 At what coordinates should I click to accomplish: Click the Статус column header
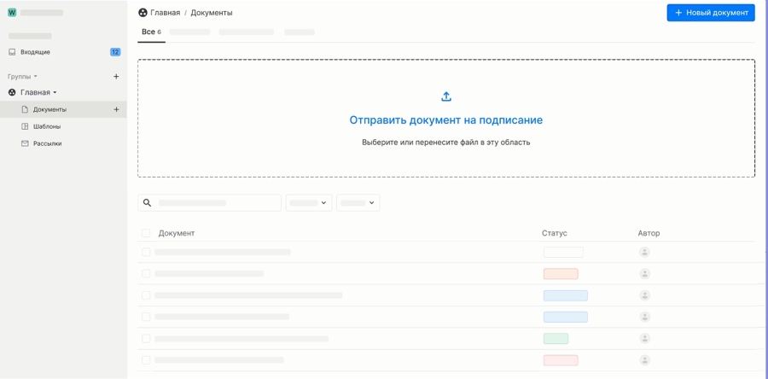pyautogui.click(x=555, y=233)
